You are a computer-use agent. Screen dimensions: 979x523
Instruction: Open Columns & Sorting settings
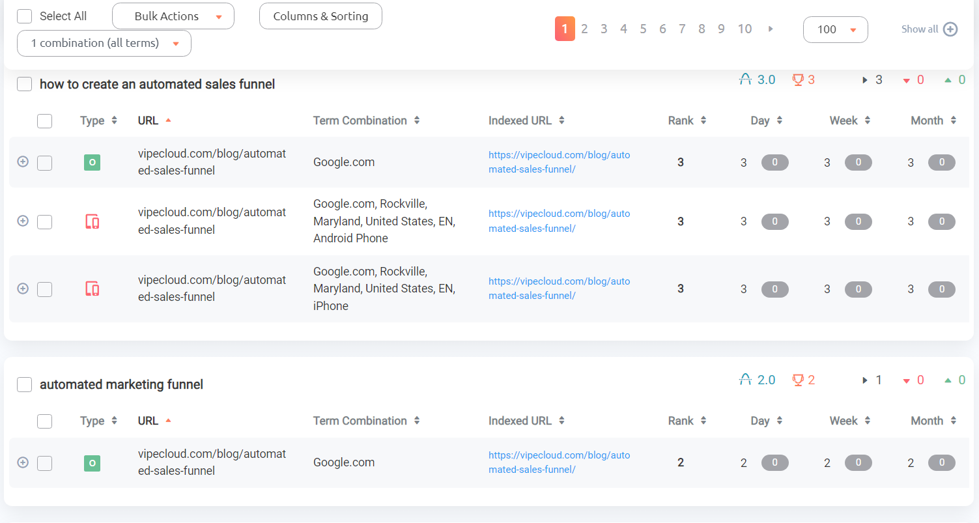tap(320, 16)
